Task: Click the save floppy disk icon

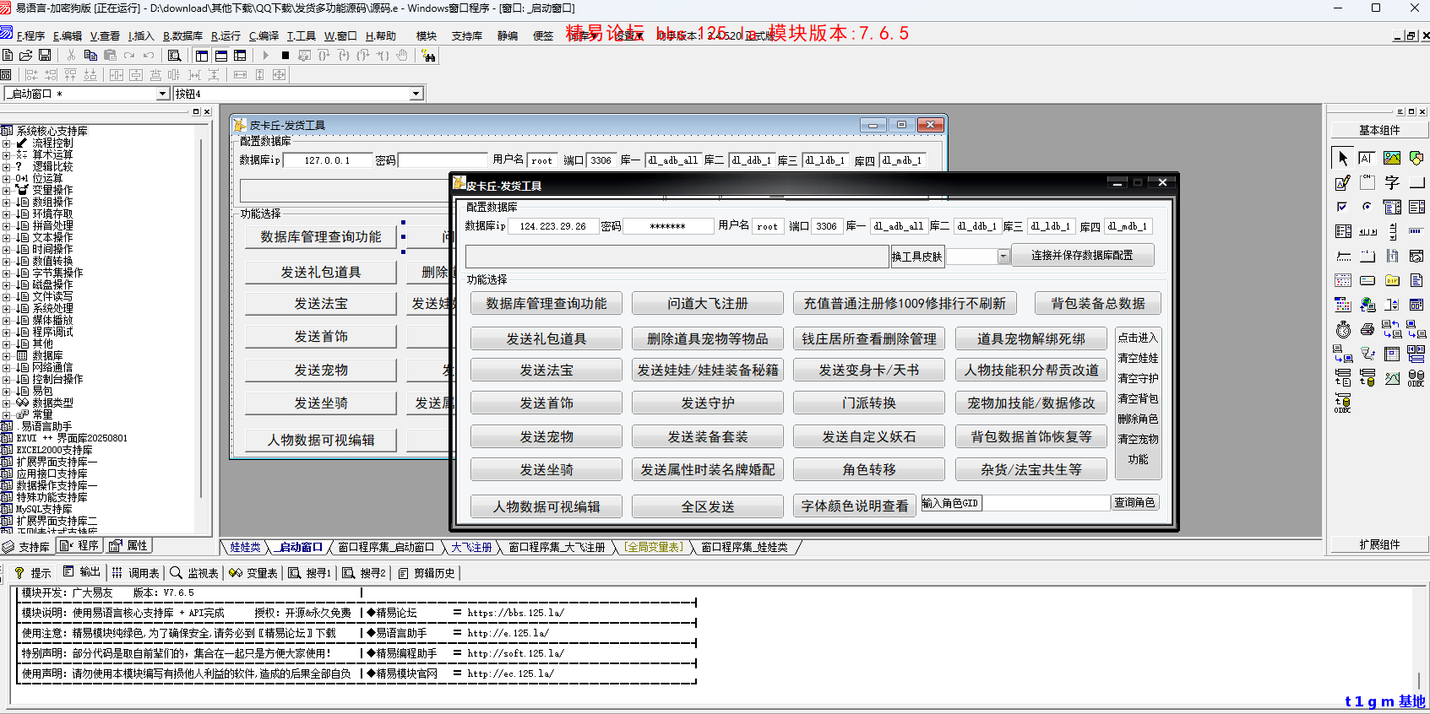Action: point(45,55)
